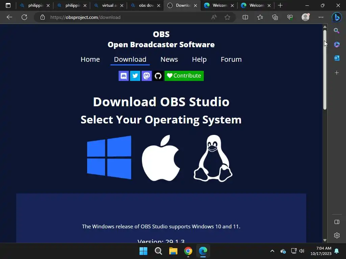
Task: Open the Collections icon
Action: pyautogui.click(x=275, y=17)
